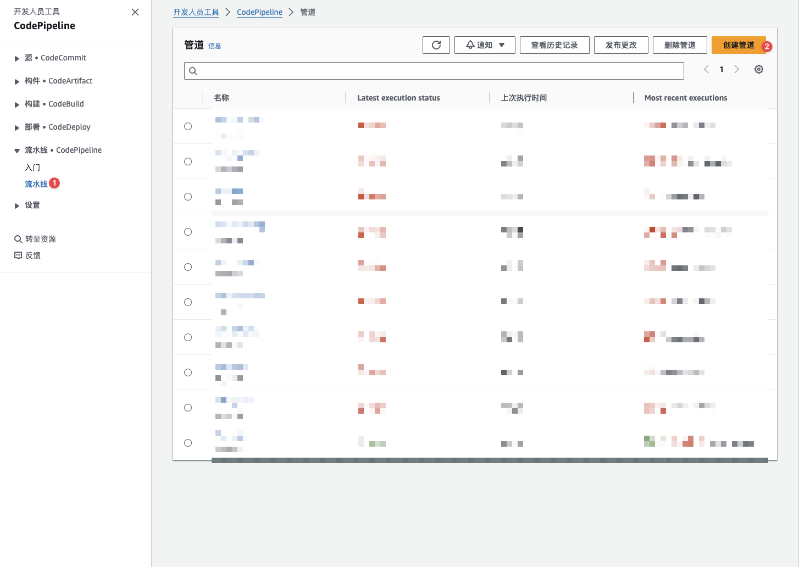
Task: Click the search magnifier icon in filter box
Action: point(193,71)
